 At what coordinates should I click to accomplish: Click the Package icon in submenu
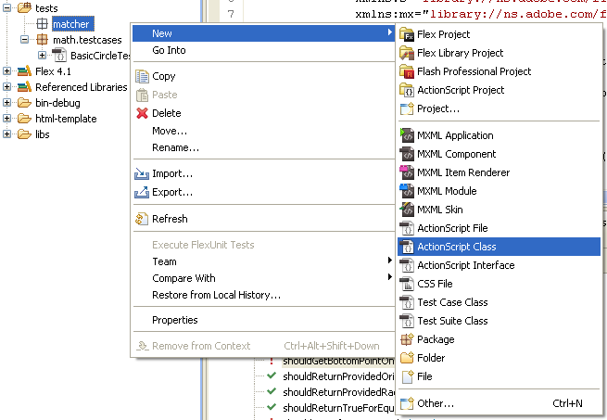point(407,339)
